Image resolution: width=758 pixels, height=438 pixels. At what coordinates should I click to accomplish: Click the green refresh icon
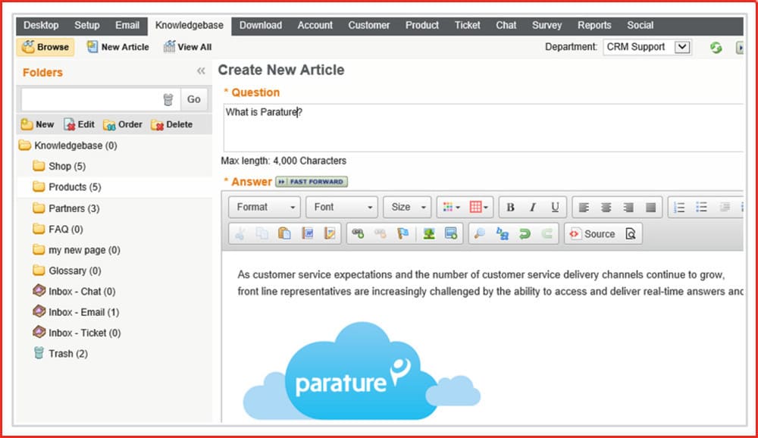(x=716, y=47)
